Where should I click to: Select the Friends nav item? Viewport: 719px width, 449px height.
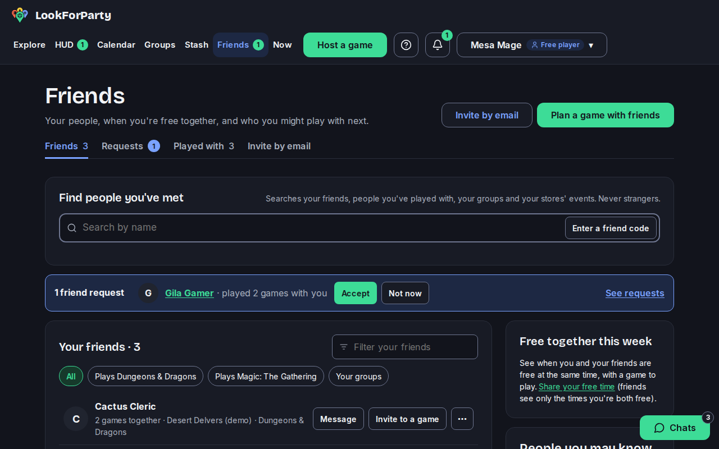(240, 45)
